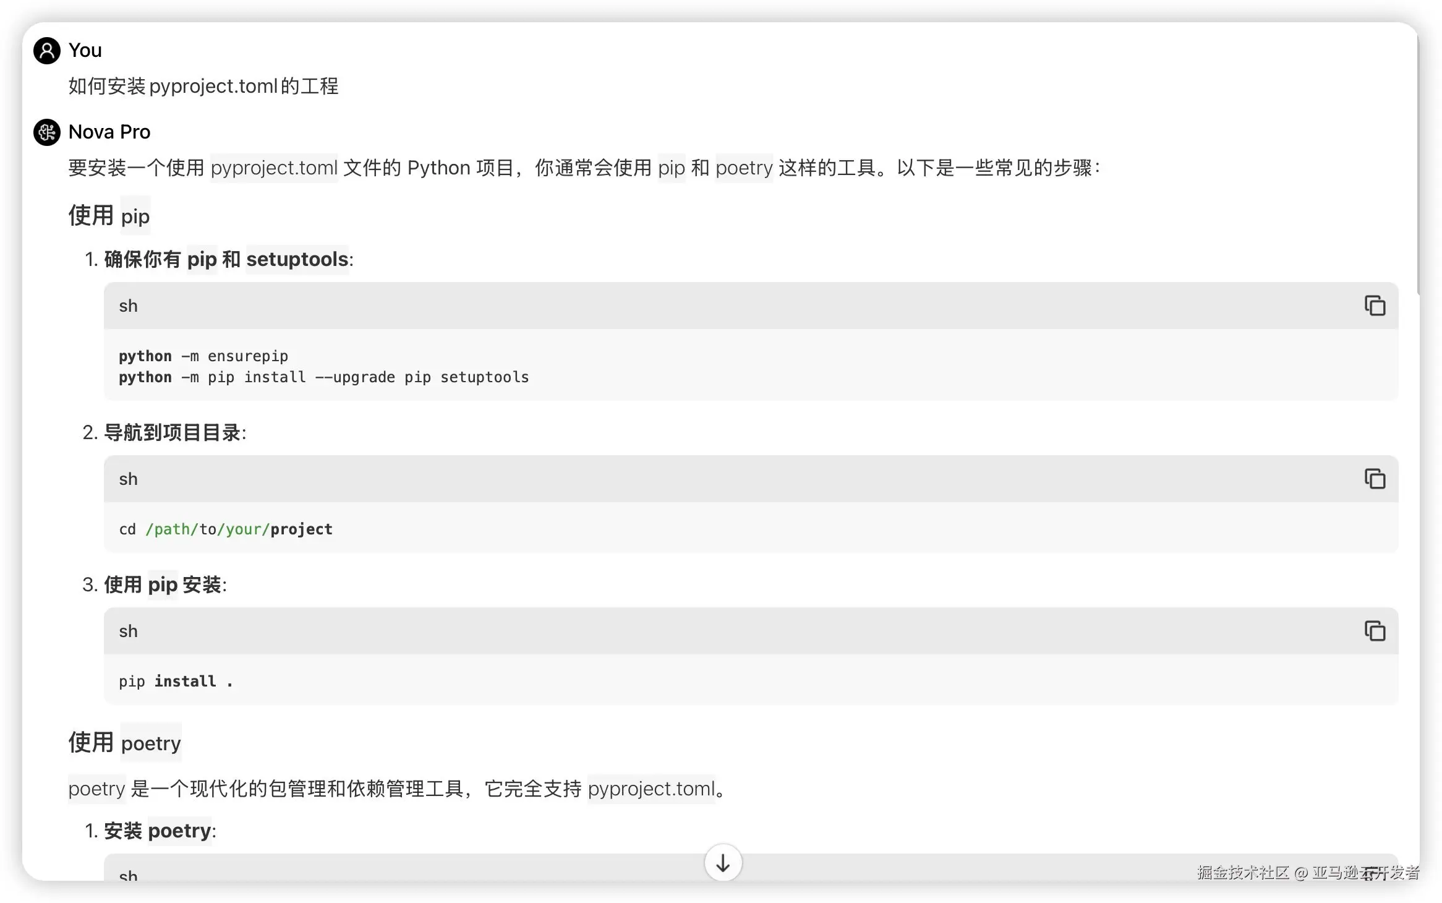Viewport: 1442px width, 903px height.
Task: Click the scroll-to-bottom arrow button
Action: point(723,863)
